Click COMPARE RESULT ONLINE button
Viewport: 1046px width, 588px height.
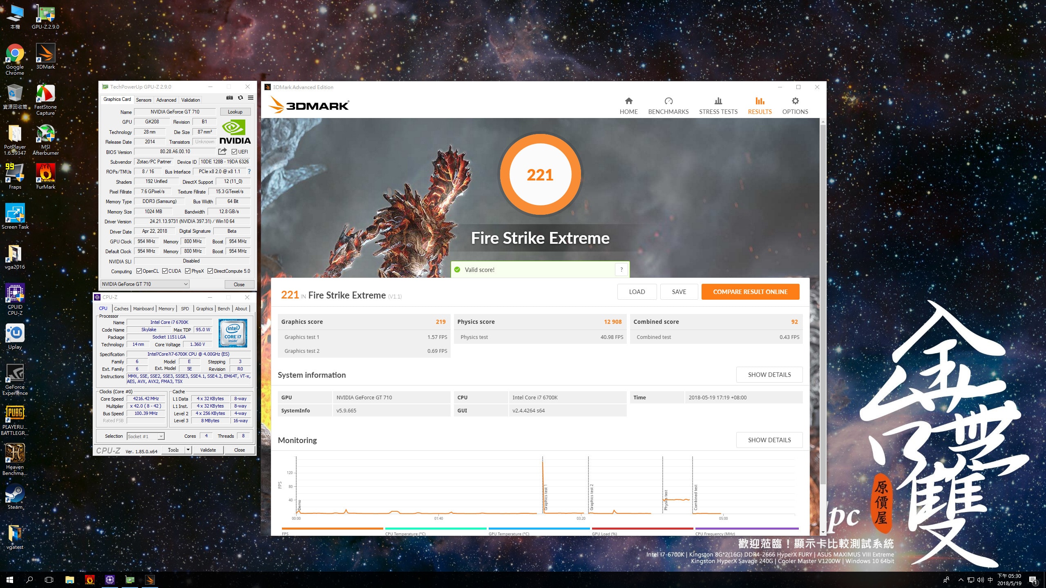click(750, 292)
